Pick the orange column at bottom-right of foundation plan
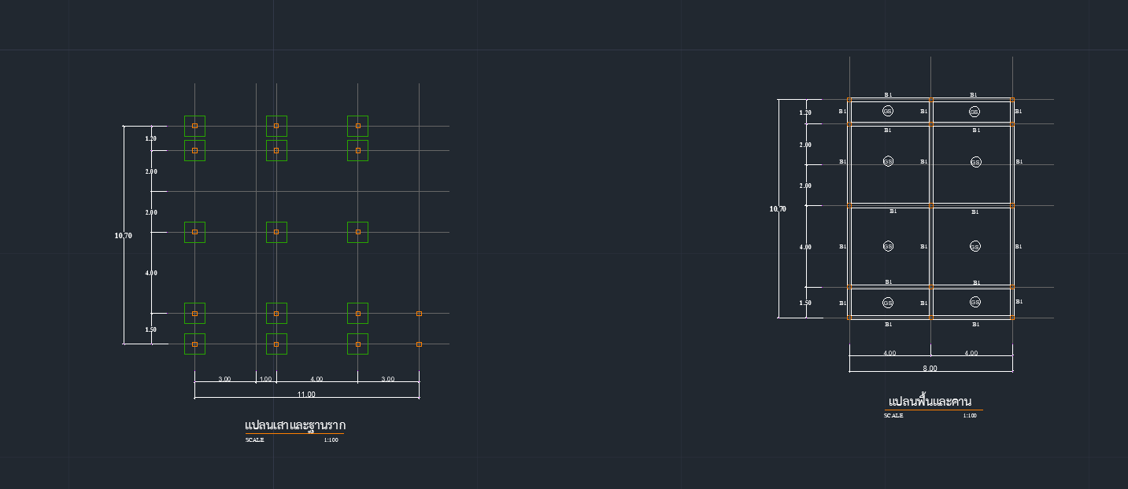Screen dimensions: 1128x489 [x=419, y=344]
